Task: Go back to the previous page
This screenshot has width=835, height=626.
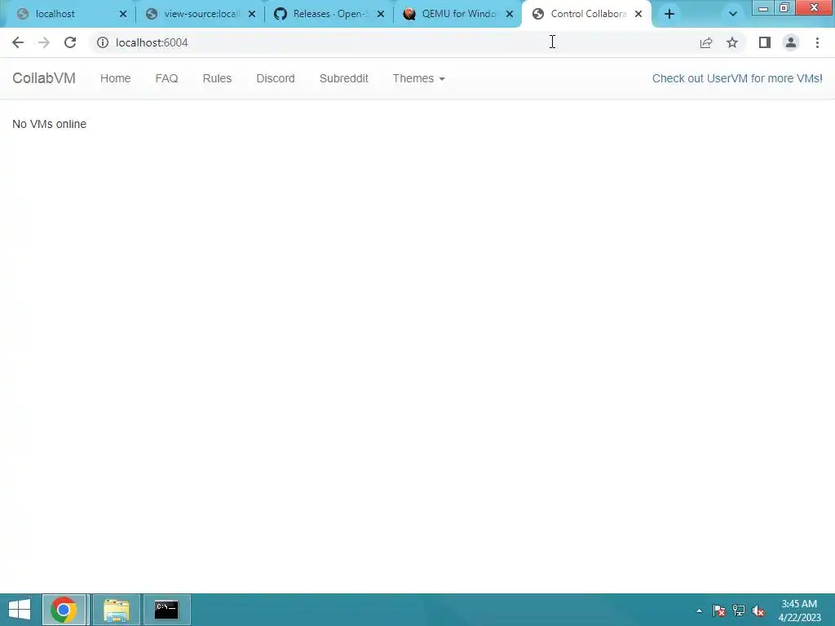Action: point(18,42)
